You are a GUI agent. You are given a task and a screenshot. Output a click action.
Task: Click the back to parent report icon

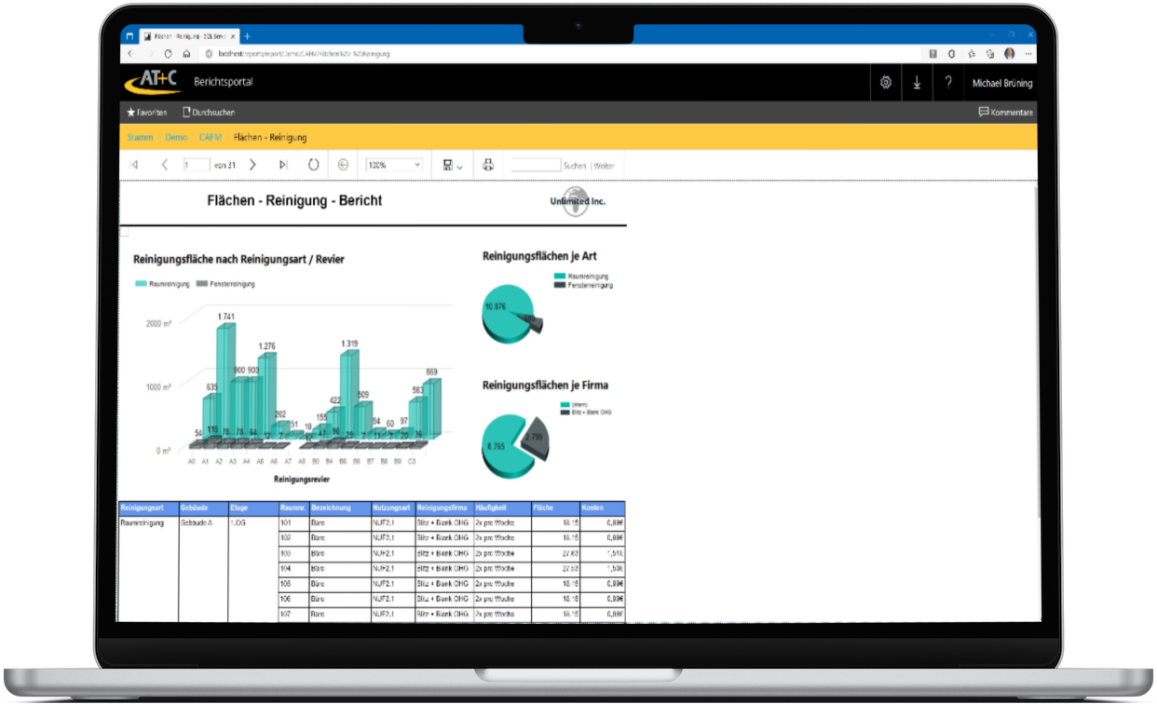click(343, 165)
